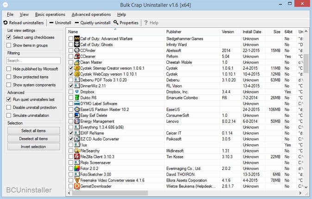Click the CCFinder application icon

click(77, 50)
